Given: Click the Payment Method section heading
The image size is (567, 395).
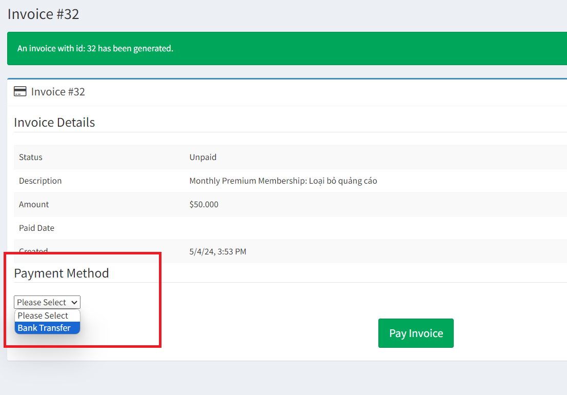Looking at the screenshot, I should 62,273.
